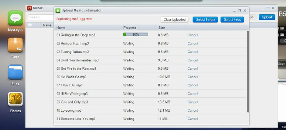Image resolution: width=286 pixels, height=130 pixels.
Task: Cancel upload of 06 He Won't Go.mp3
Action: 192,77
